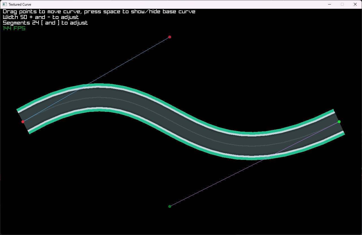
Task: Close the Textured Curve window
Action: coord(355,4)
